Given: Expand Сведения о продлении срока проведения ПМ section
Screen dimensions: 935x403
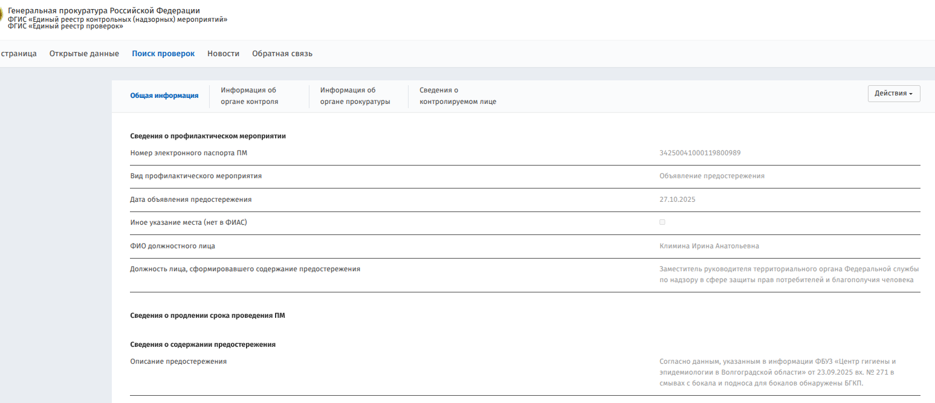Looking at the screenshot, I should pyautogui.click(x=207, y=315).
